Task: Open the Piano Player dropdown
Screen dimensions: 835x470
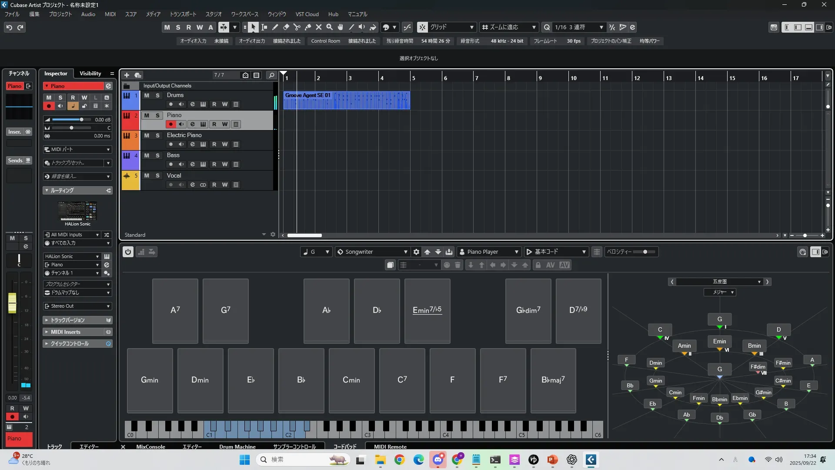Action: pos(489,252)
